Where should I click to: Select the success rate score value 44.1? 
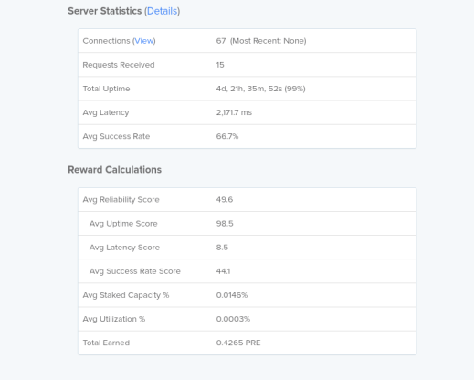(x=223, y=271)
